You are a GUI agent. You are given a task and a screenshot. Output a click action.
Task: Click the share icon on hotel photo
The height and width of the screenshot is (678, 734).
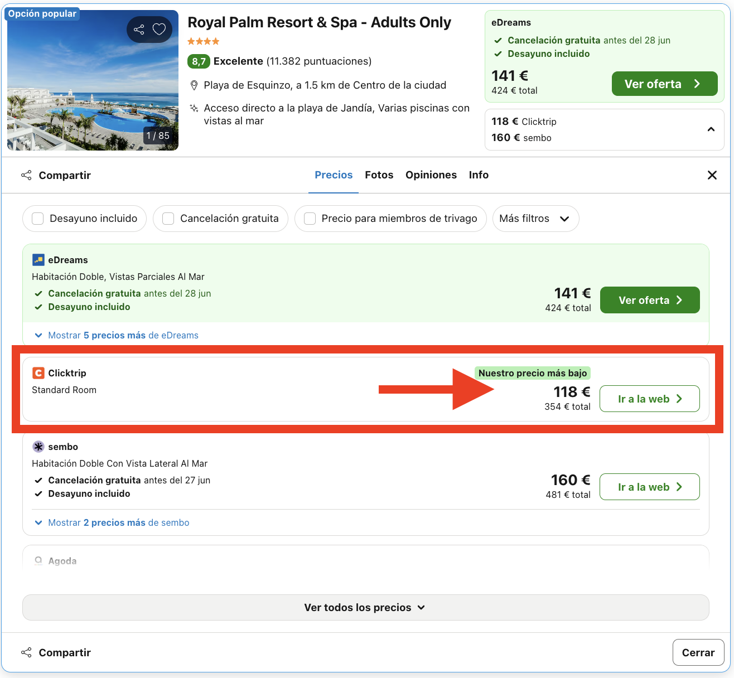(139, 30)
